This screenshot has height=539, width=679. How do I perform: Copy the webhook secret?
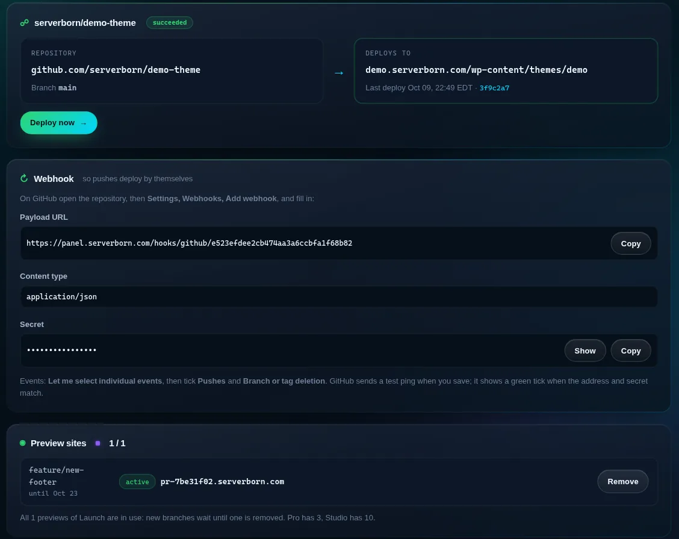point(630,351)
